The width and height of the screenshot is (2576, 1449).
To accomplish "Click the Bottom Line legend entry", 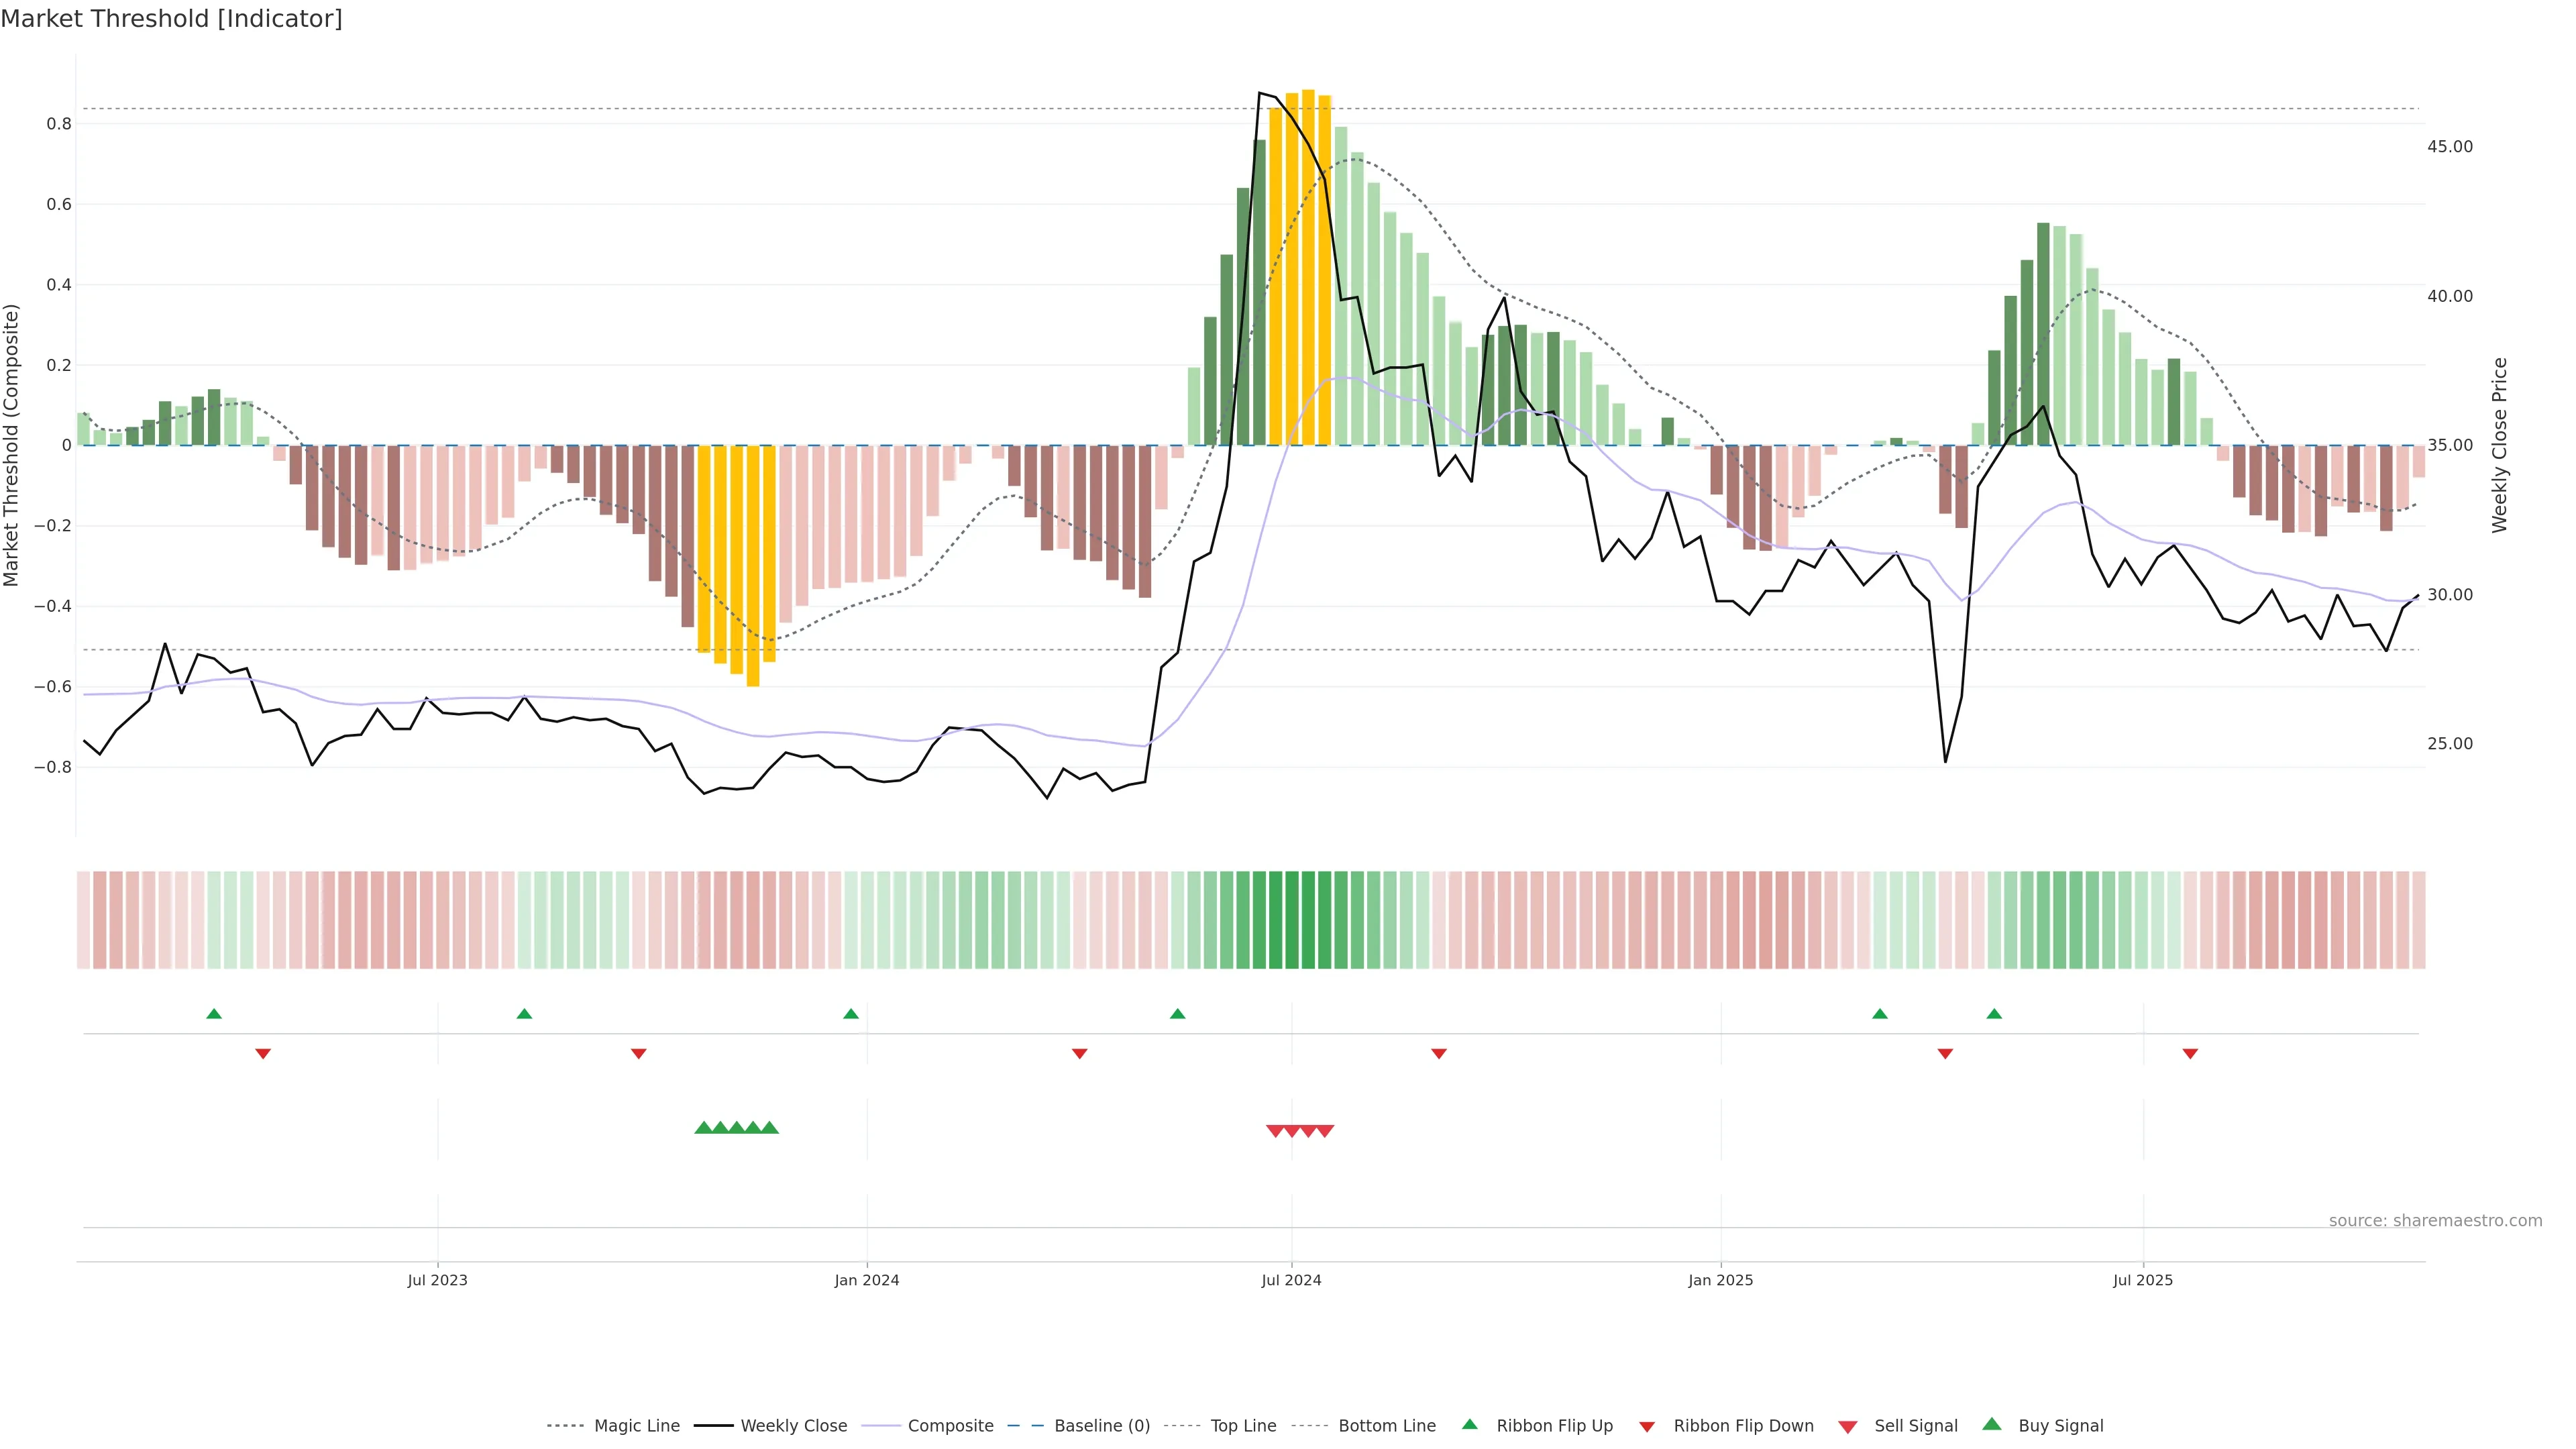I will (1386, 1426).
